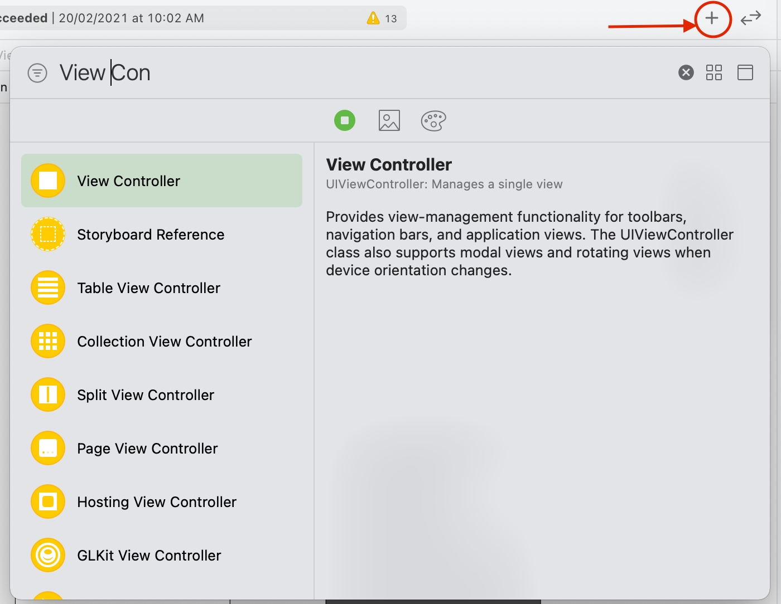Select Table View Controller item
The height and width of the screenshot is (604, 781).
coord(148,288)
